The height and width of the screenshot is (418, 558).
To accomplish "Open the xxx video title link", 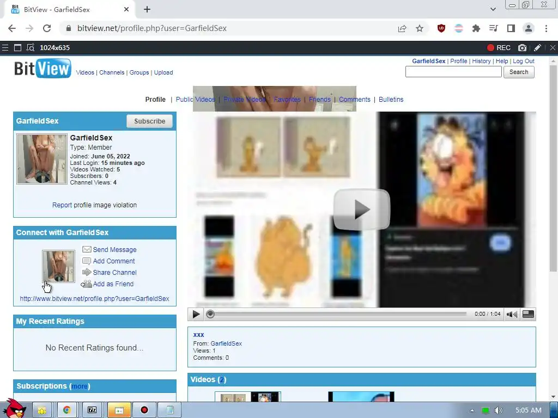I will pyautogui.click(x=198, y=335).
